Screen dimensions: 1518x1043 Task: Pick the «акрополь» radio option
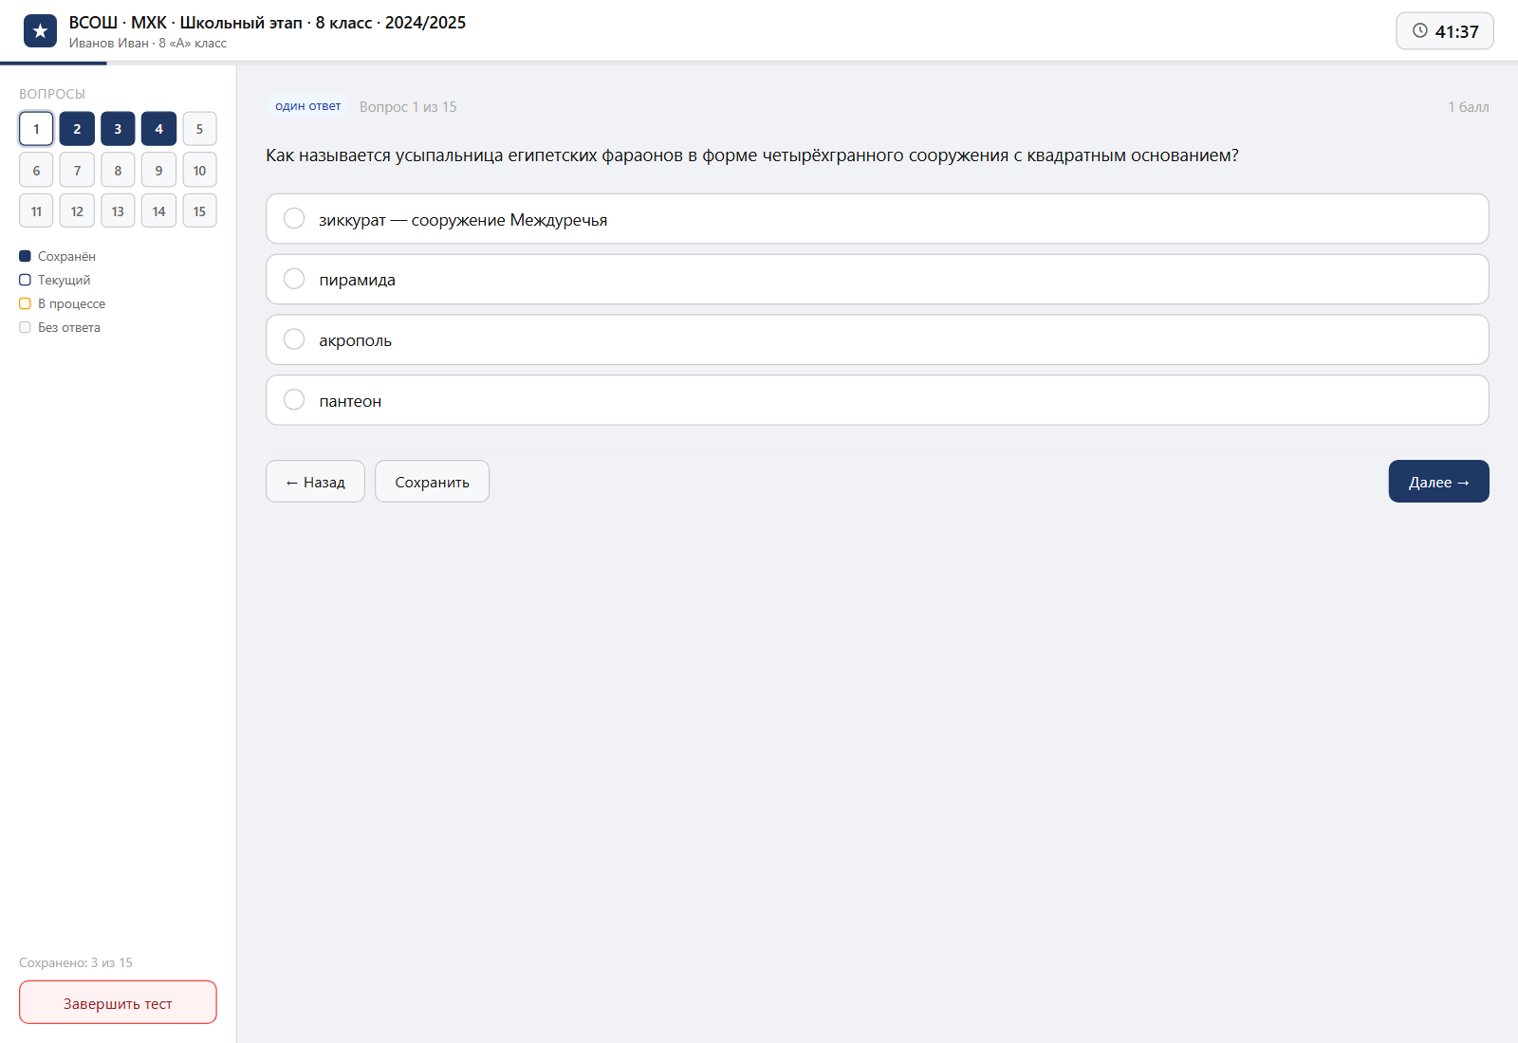coord(877,340)
